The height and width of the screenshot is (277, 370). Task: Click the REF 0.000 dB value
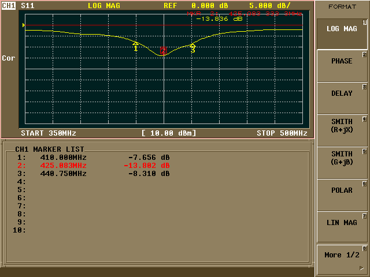pyautogui.click(x=196, y=6)
